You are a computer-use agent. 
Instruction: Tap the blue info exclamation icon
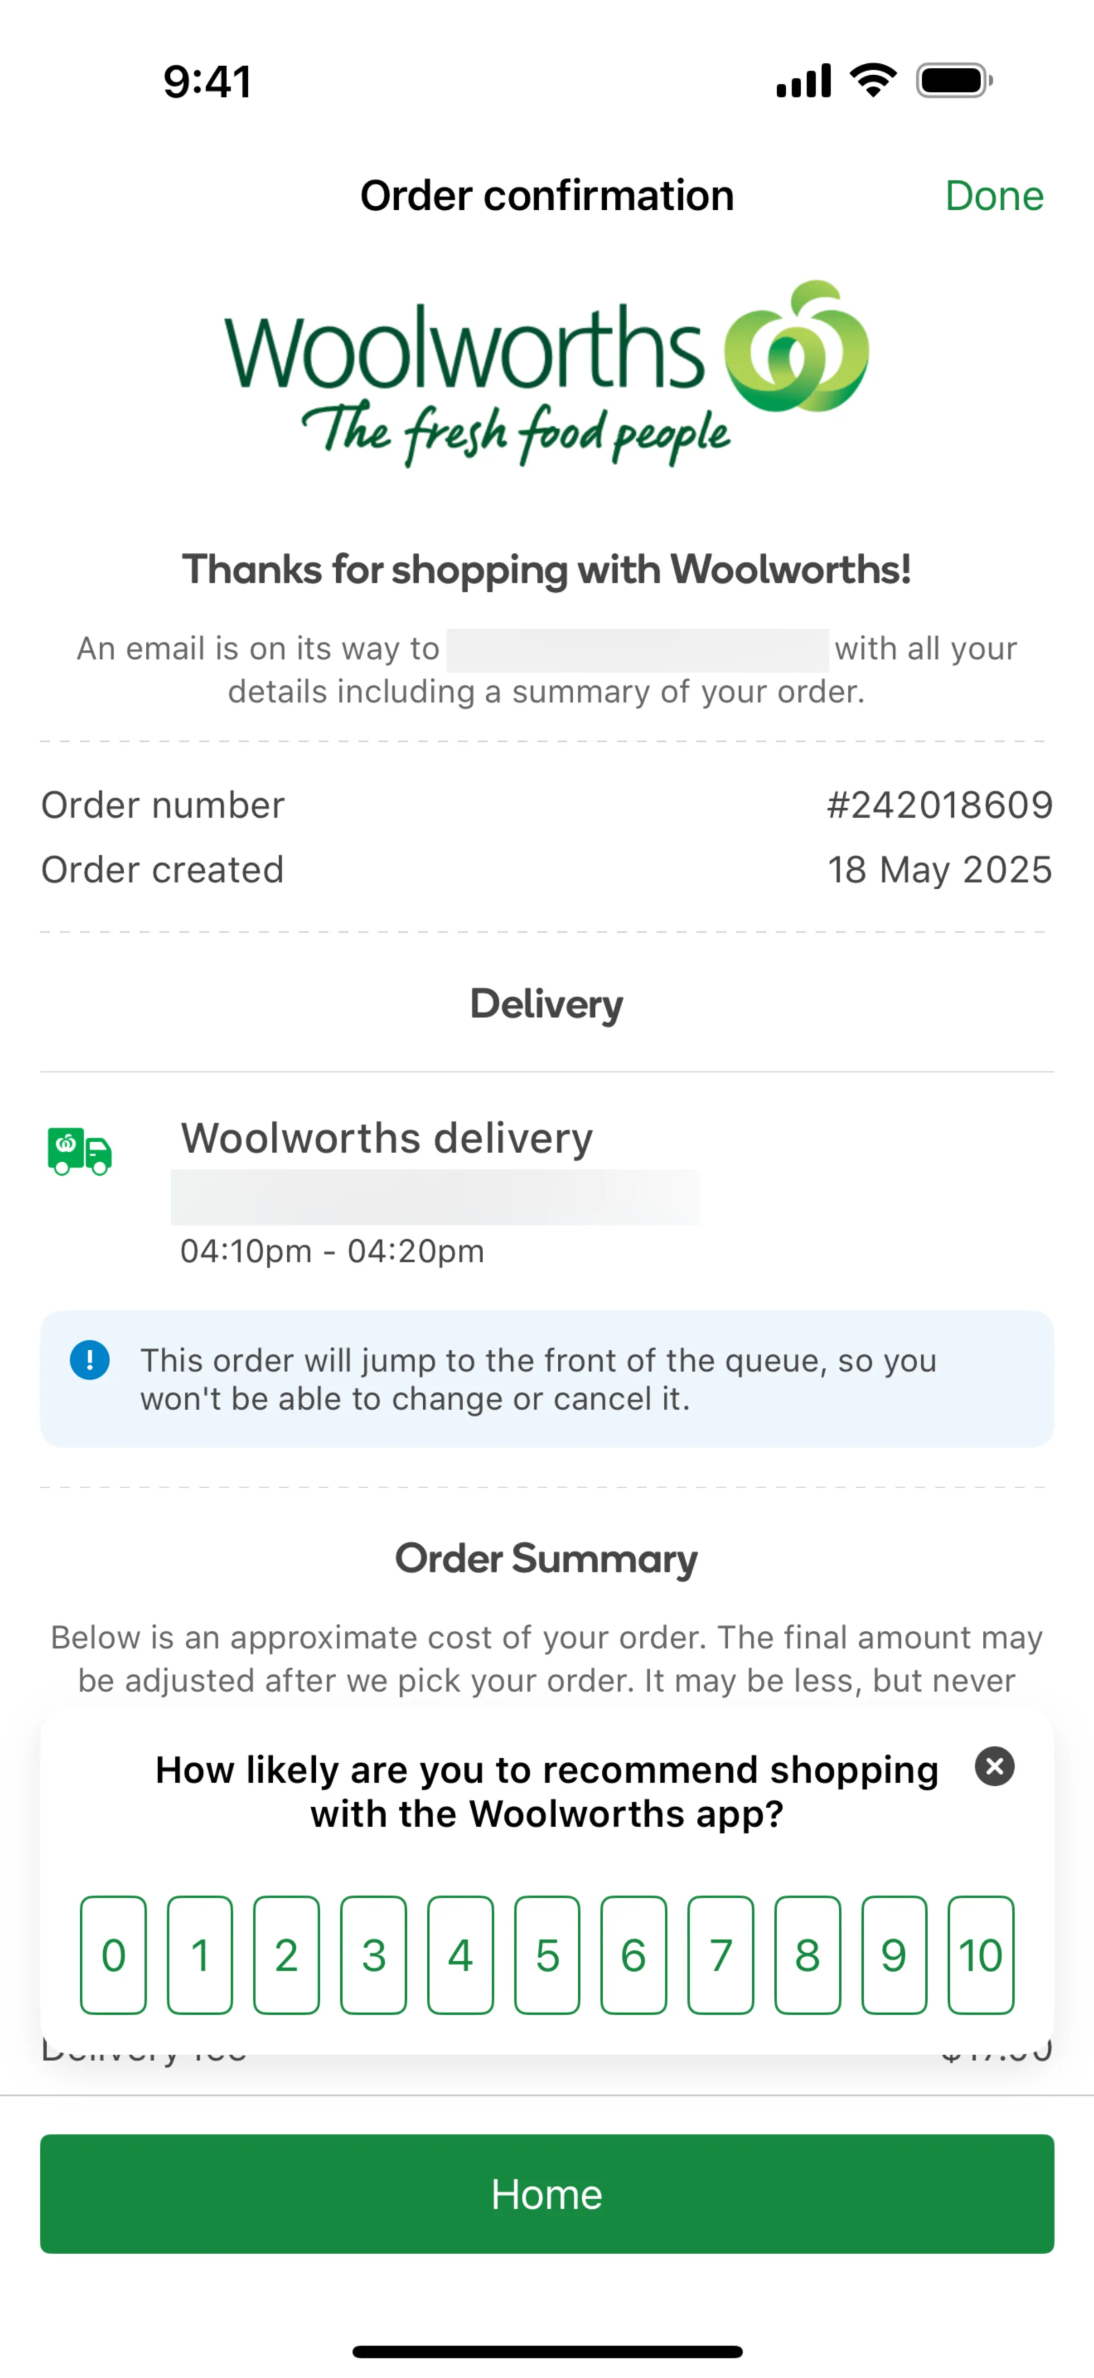89,1360
